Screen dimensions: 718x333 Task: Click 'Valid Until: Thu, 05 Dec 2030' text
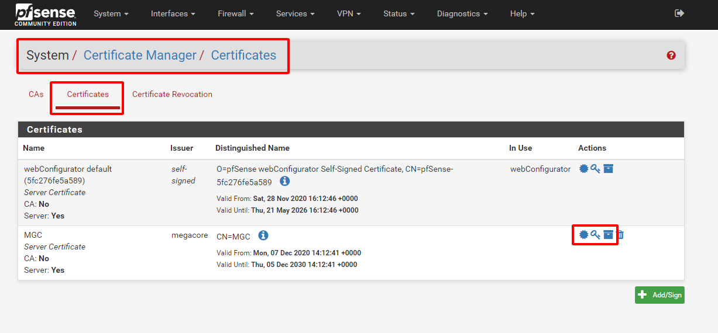point(287,265)
